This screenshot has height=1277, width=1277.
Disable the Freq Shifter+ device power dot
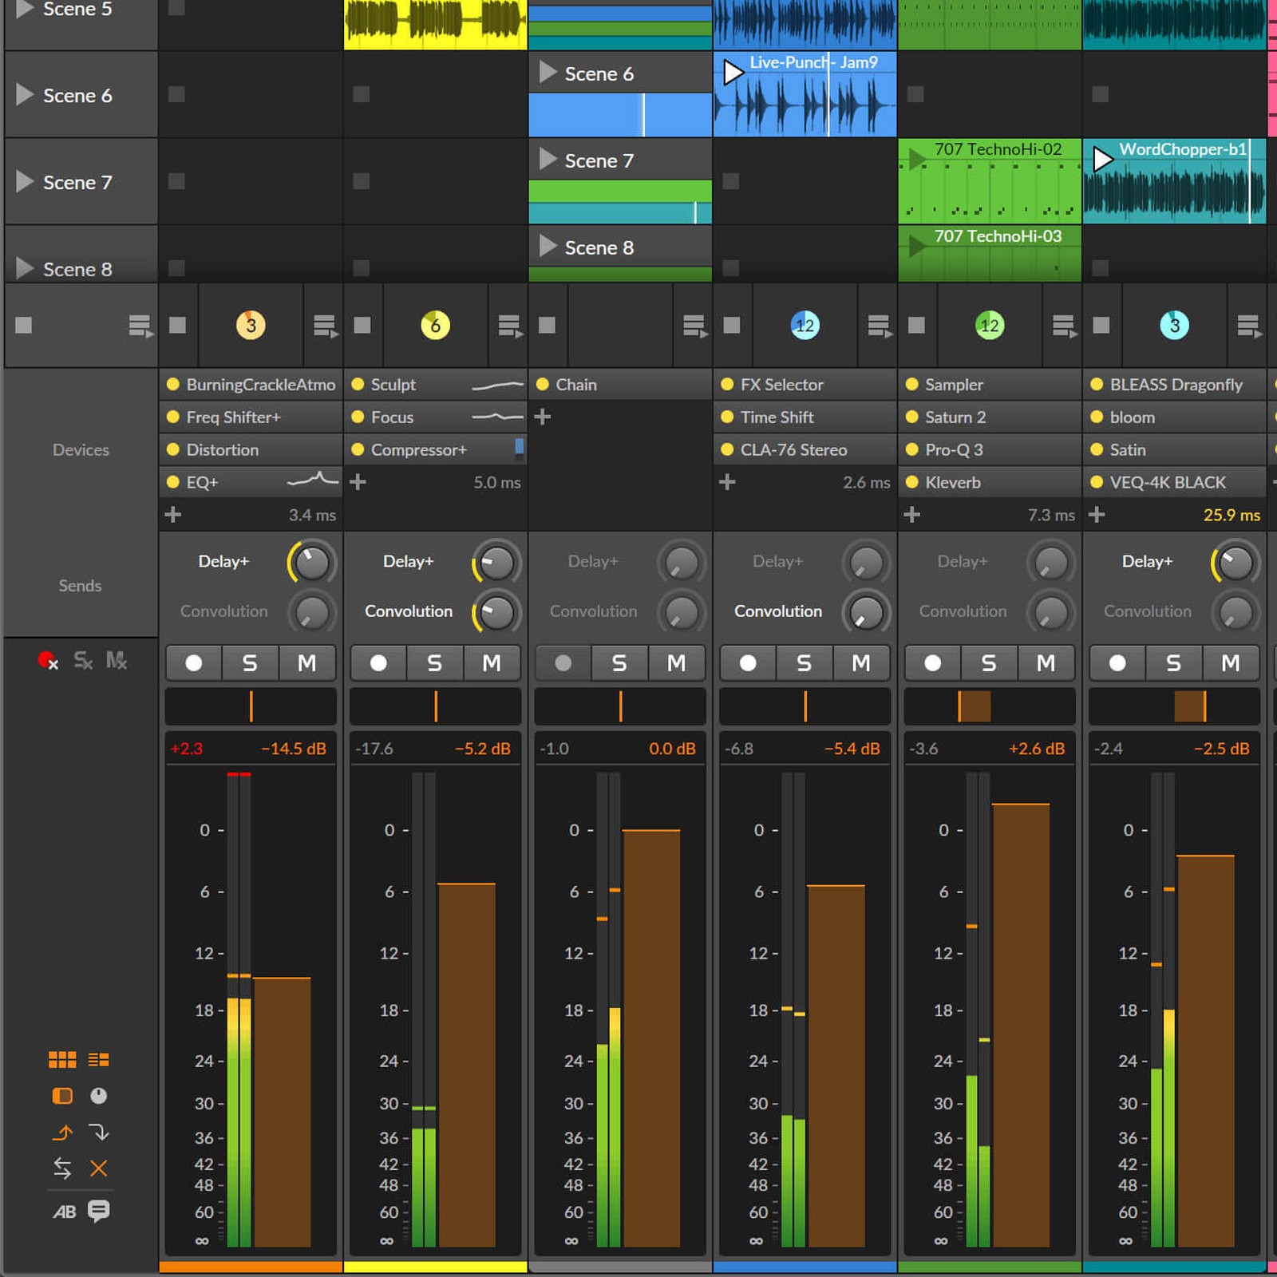pos(172,417)
